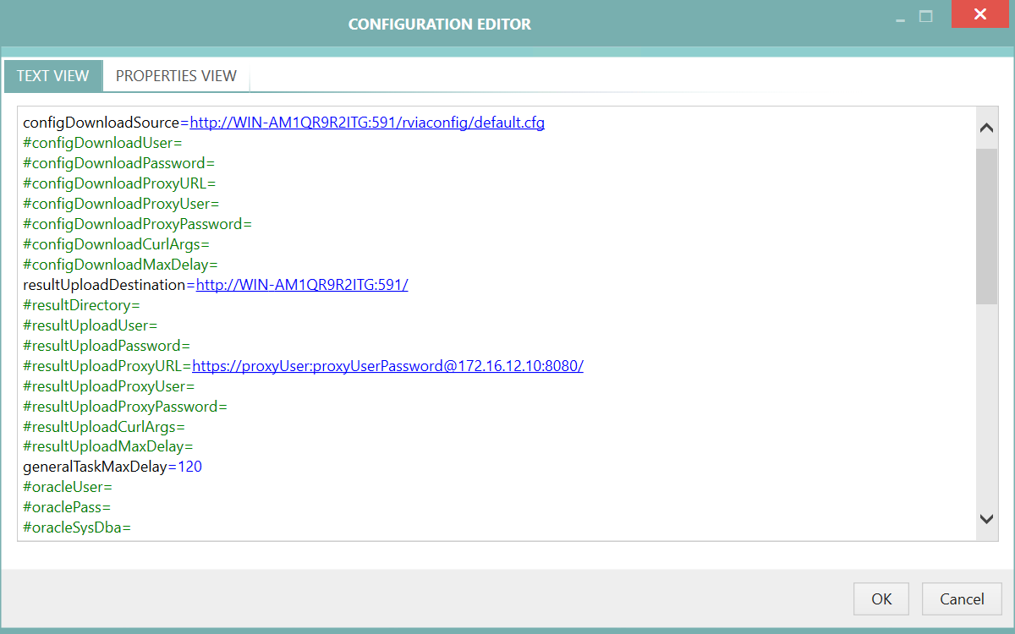
Task: Open the default.cfg configDownloadSource link
Action: (x=367, y=122)
